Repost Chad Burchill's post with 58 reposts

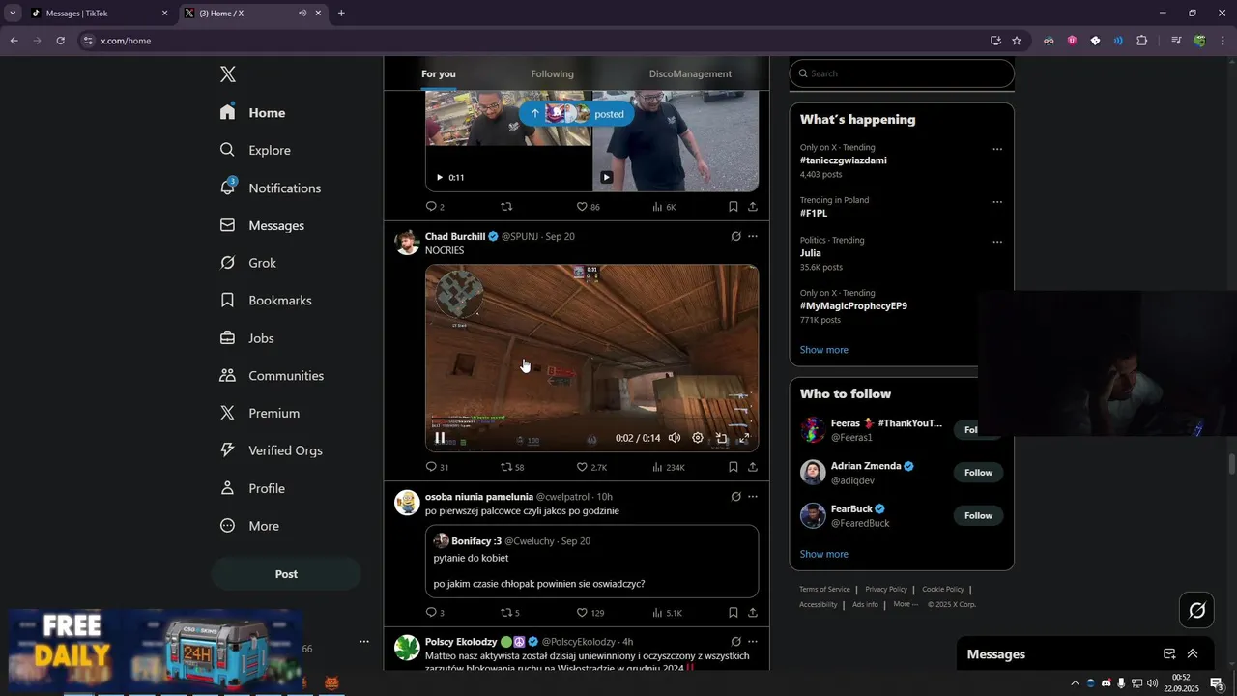512,467
